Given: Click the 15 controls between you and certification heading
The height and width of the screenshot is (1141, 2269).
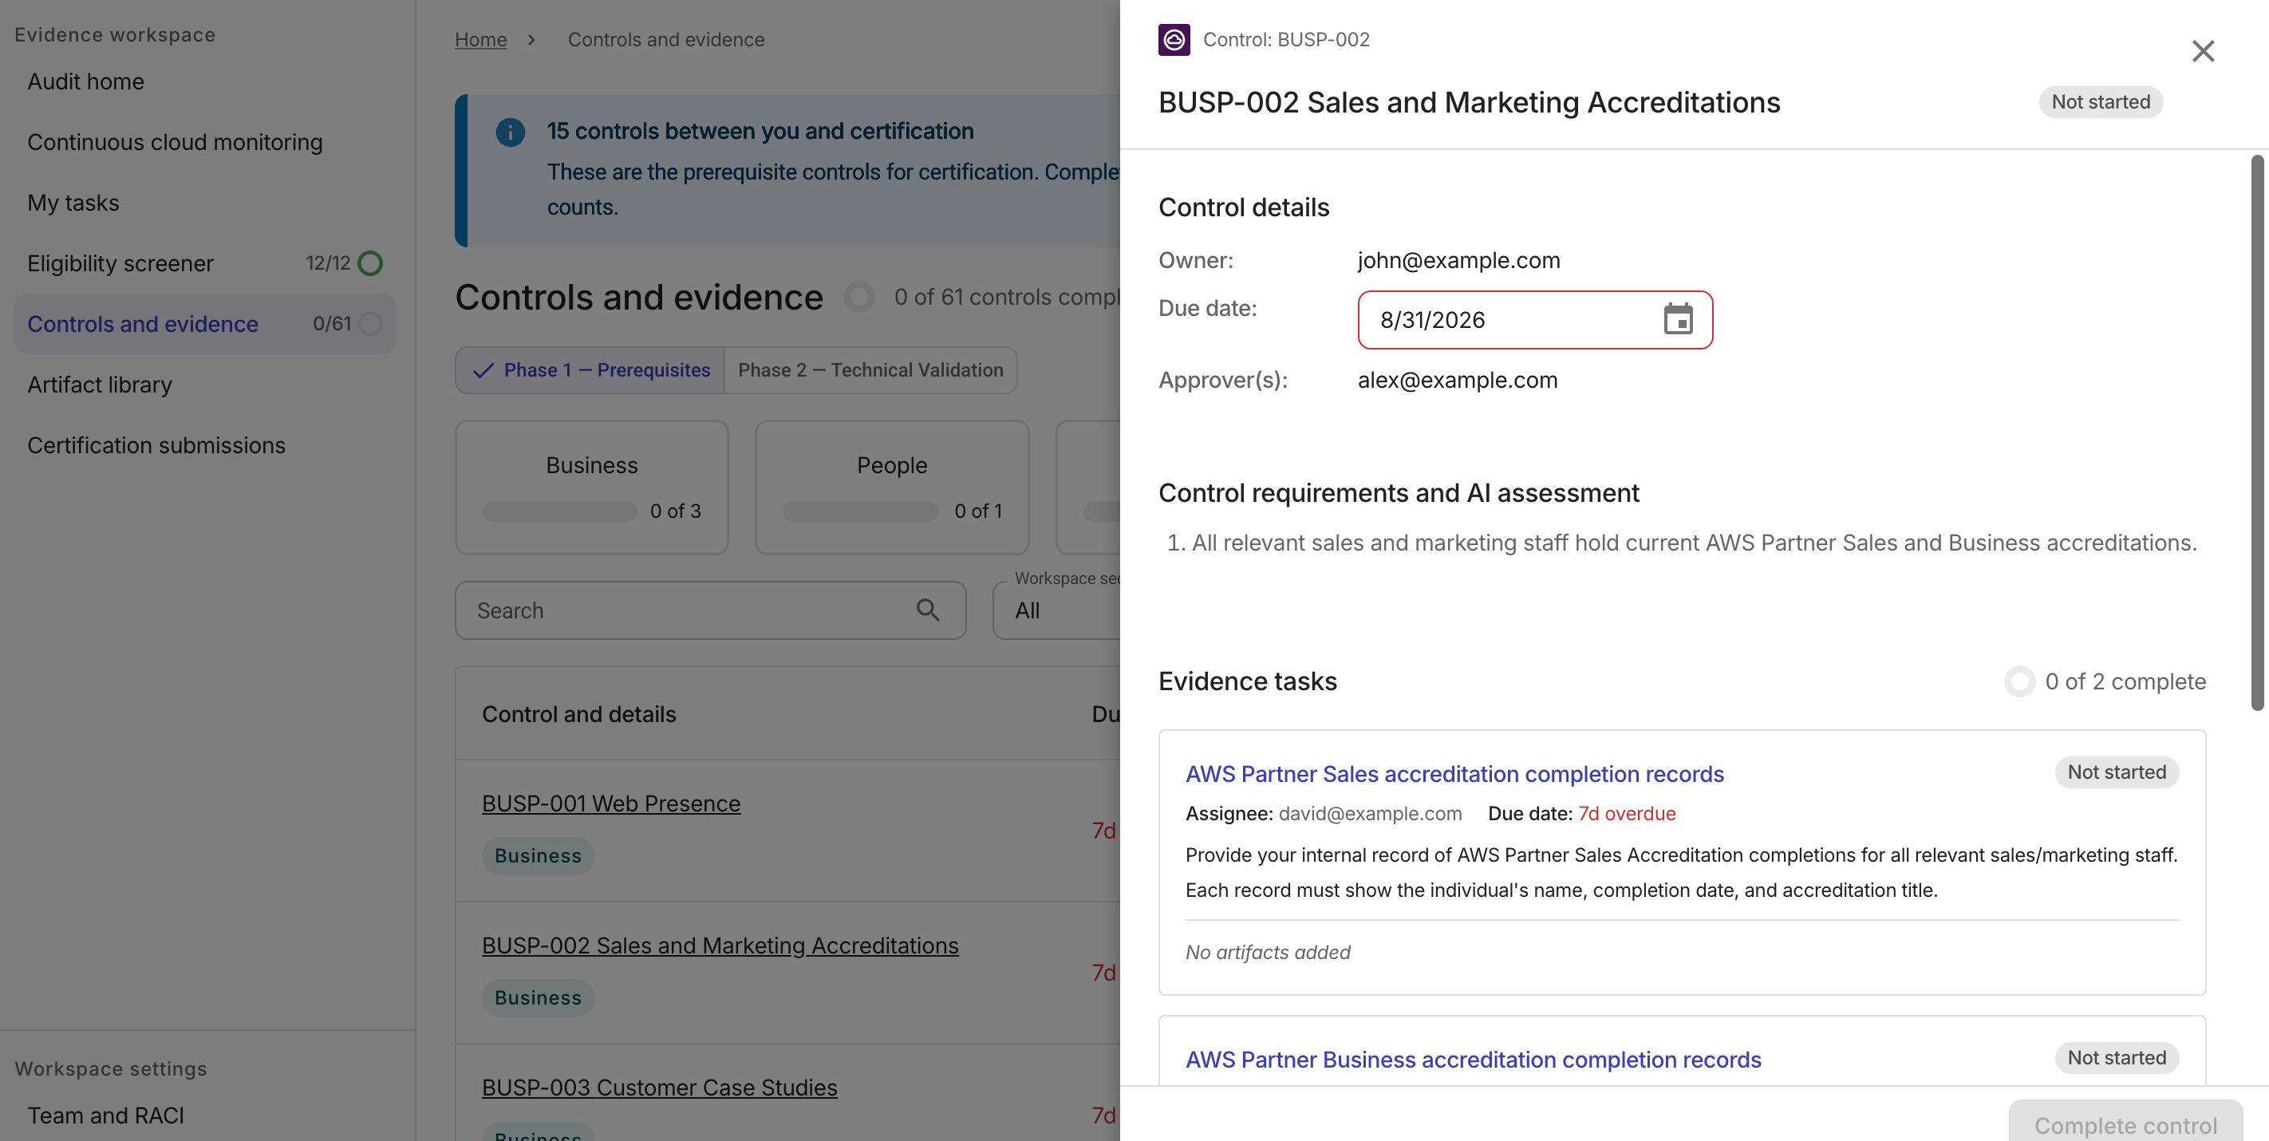Looking at the screenshot, I should 760,130.
